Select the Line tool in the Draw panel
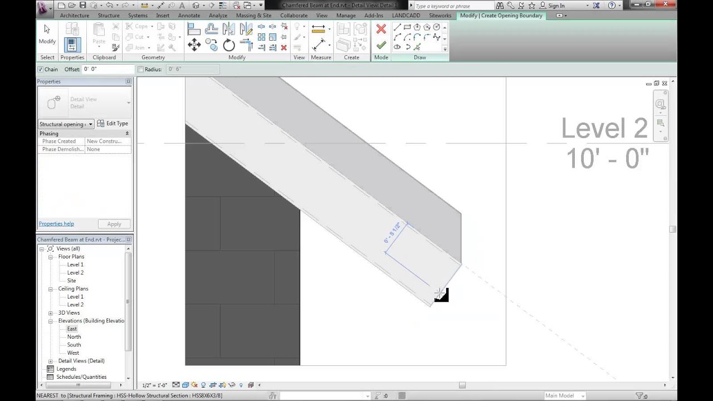 tap(397, 27)
